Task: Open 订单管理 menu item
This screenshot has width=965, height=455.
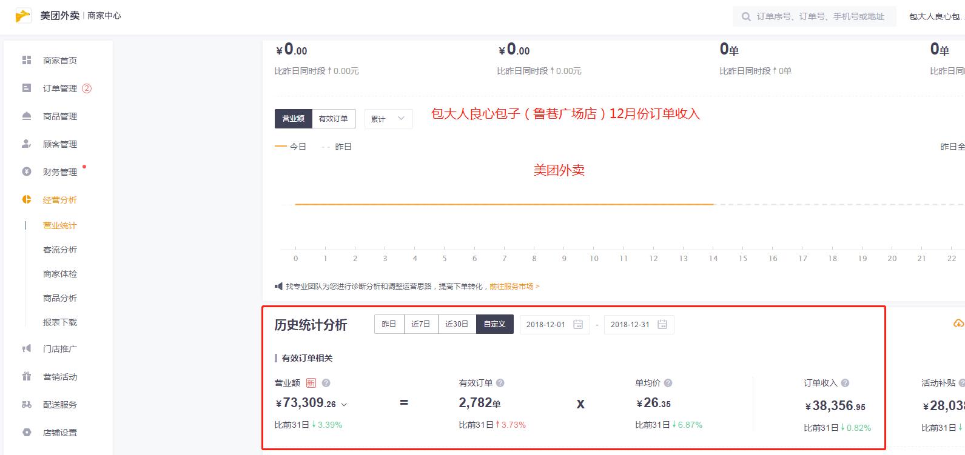Action: pos(59,88)
